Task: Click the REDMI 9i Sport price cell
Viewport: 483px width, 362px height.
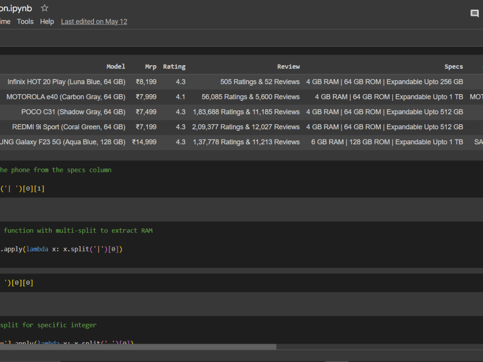Action: [146, 126]
